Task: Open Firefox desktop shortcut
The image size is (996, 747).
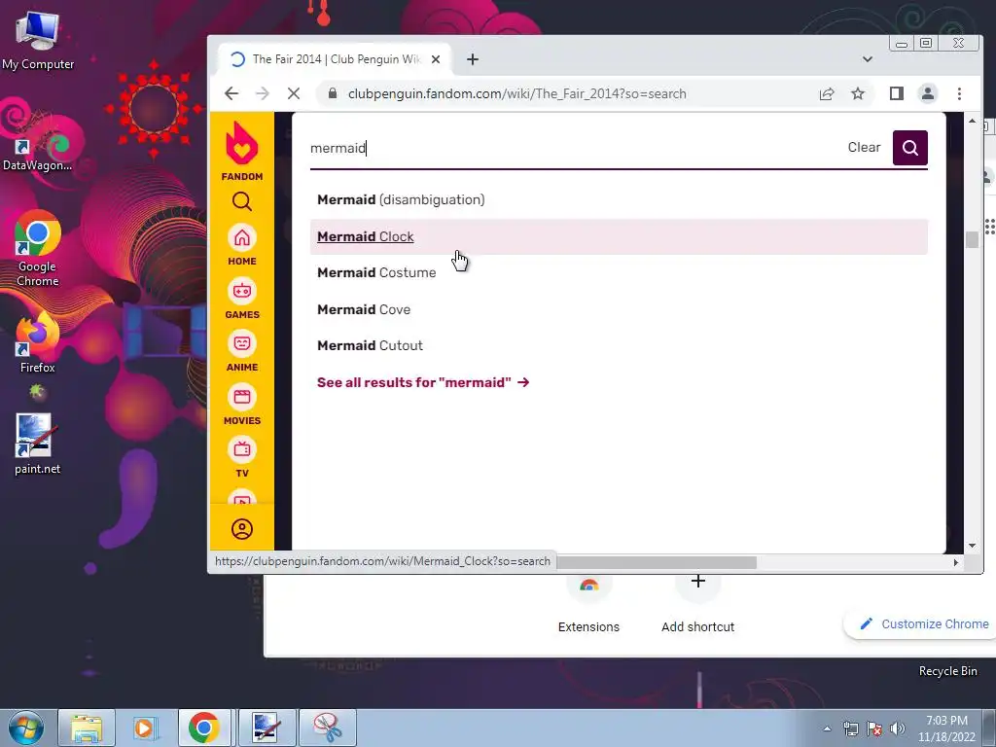Action: coord(38,343)
